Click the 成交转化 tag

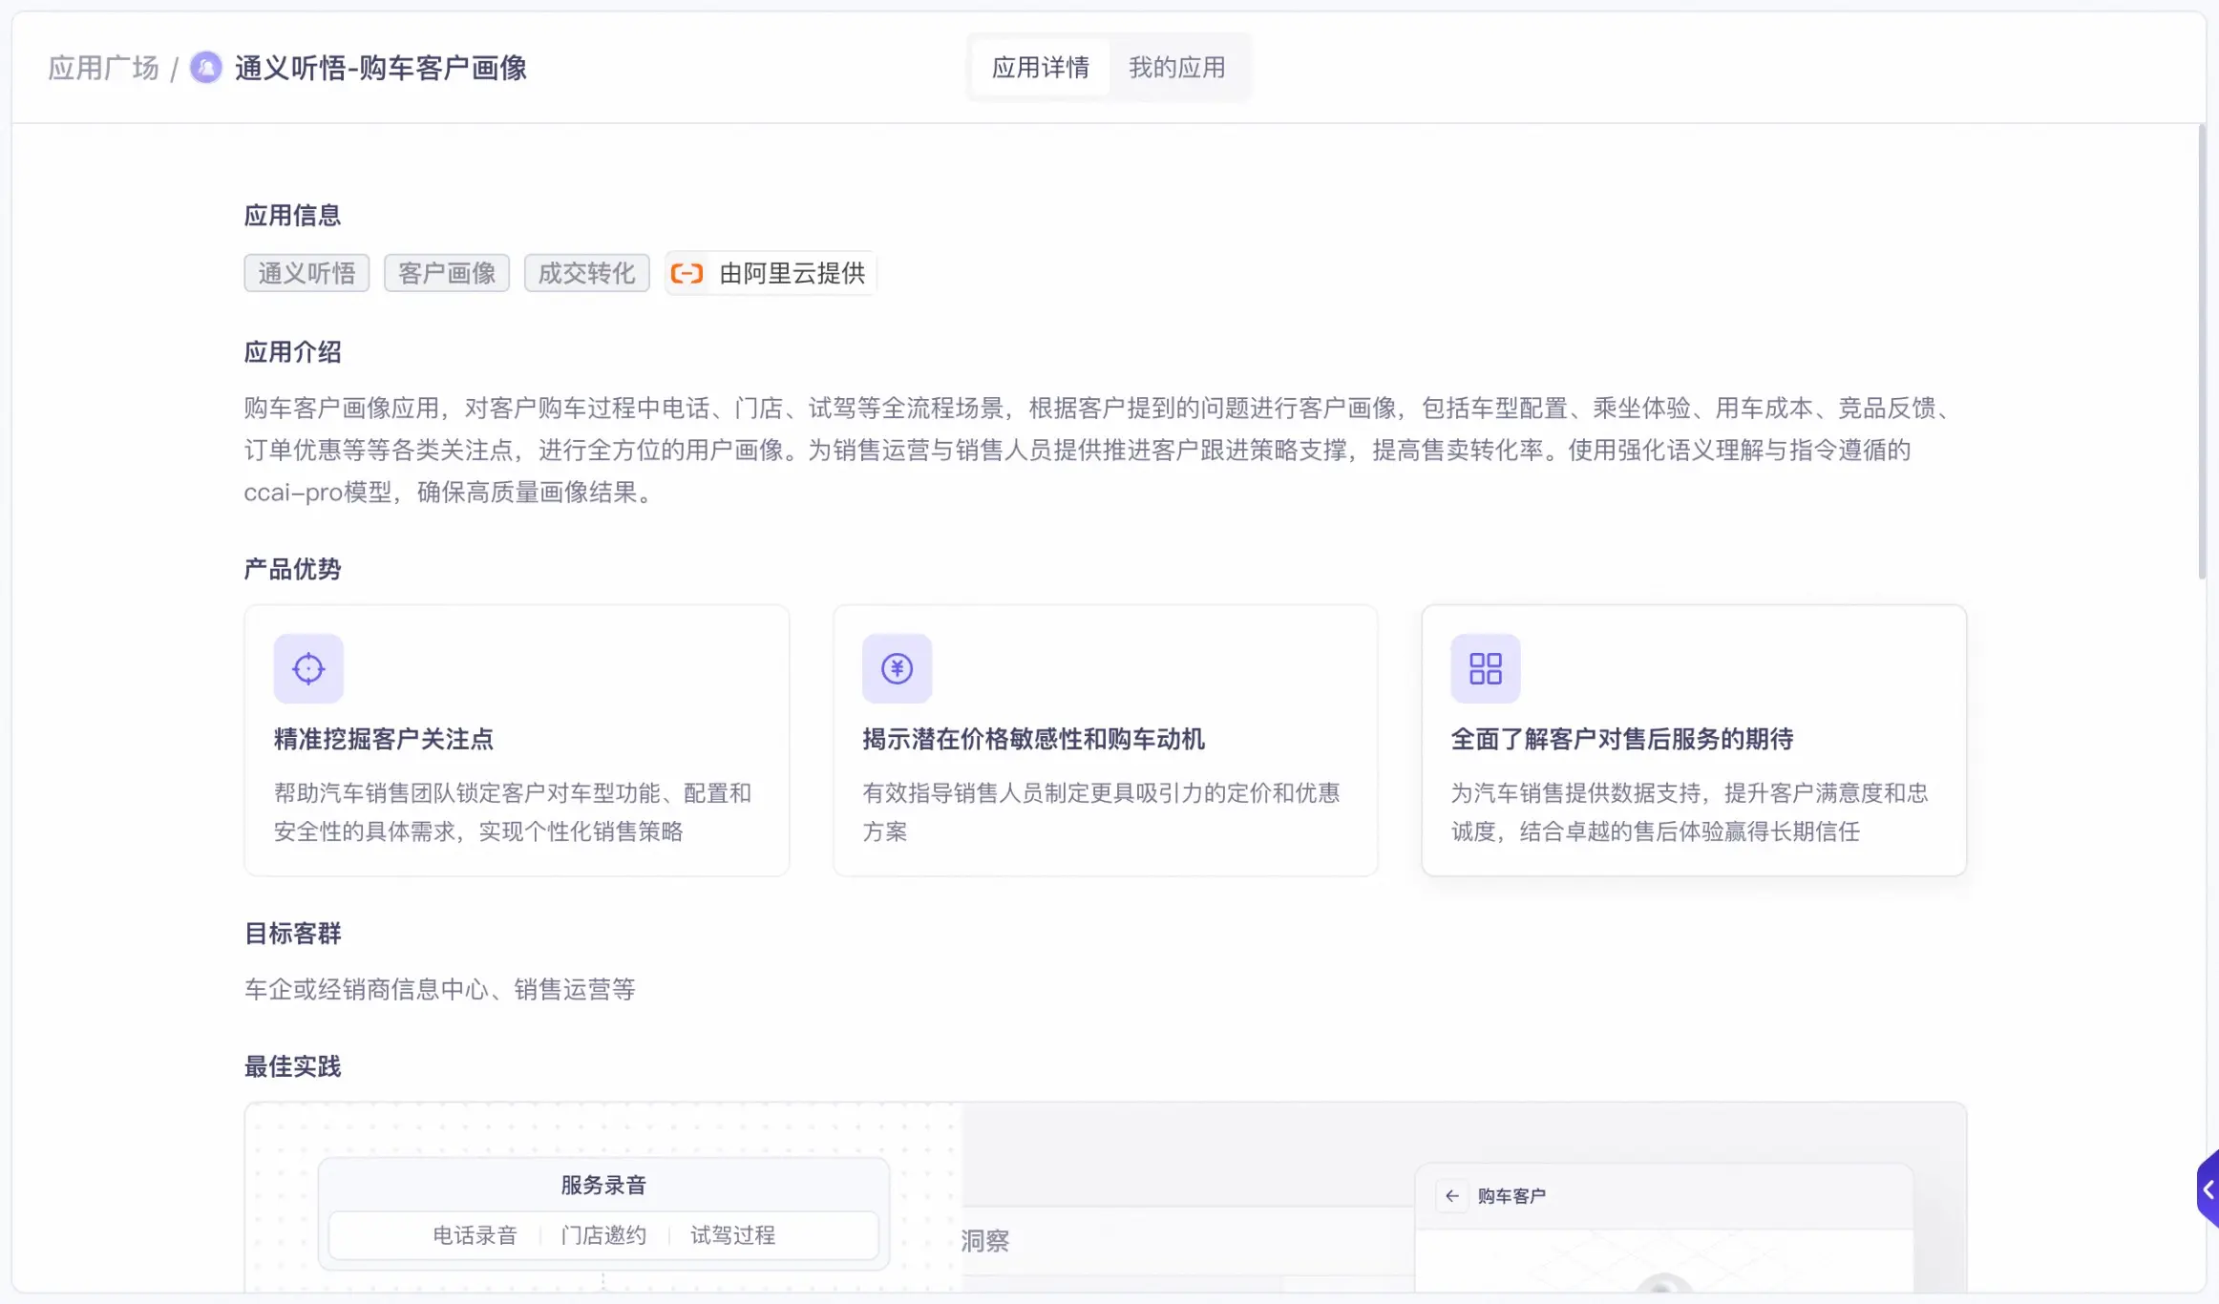point(587,274)
